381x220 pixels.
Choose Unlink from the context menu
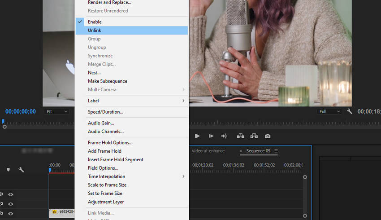coord(132,30)
